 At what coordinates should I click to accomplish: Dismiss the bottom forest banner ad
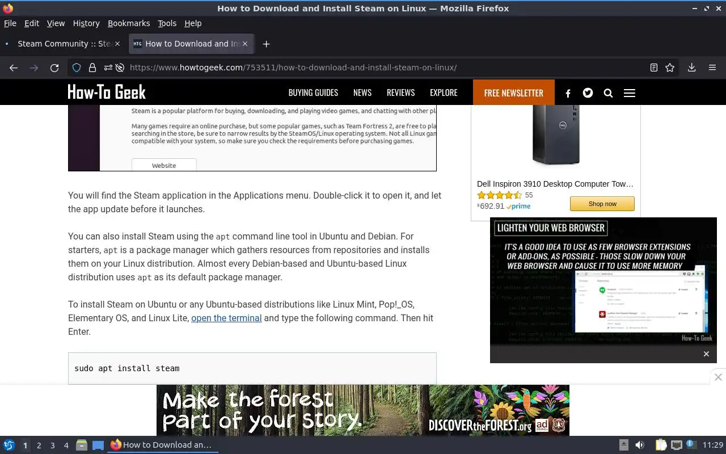coord(718,377)
